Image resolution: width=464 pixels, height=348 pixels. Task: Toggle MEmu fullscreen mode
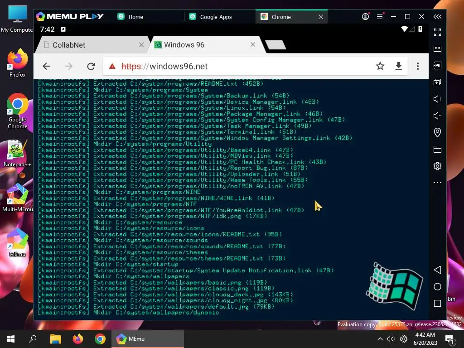pos(437,32)
